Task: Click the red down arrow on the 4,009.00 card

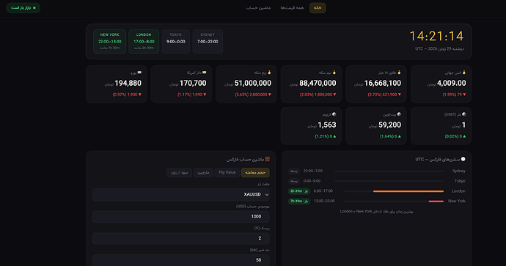Action: pos(464,95)
